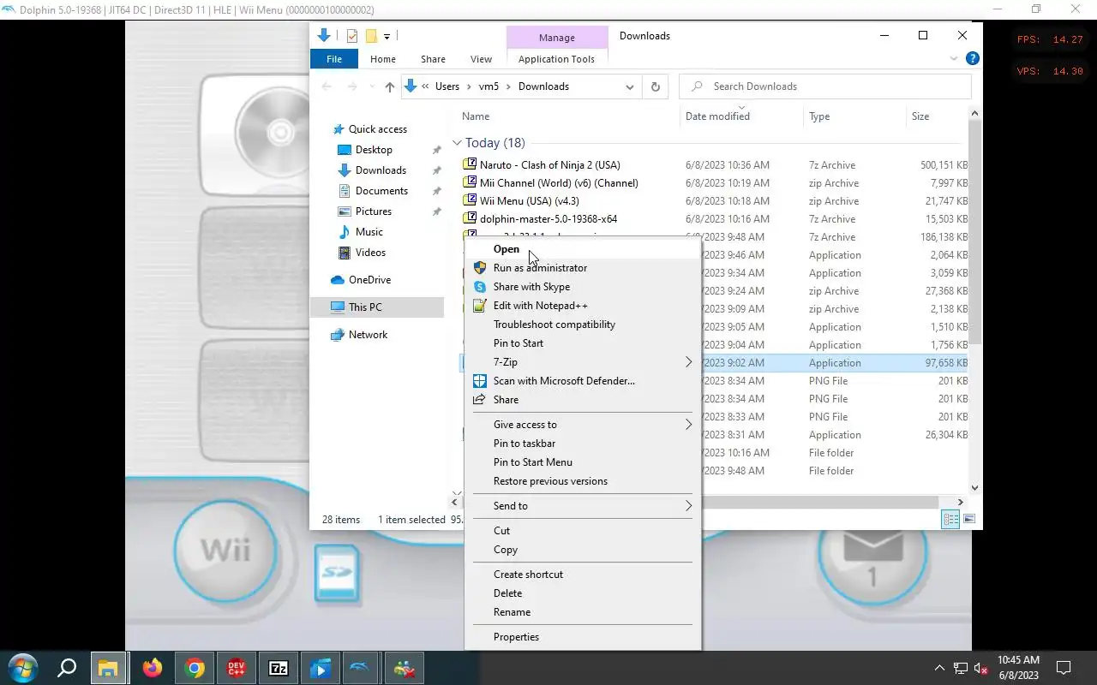Click Troubleshoot compatibility

pos(583,325)
